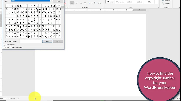
Task: Select the yen ¥ character
Action: tap(60, 19)
